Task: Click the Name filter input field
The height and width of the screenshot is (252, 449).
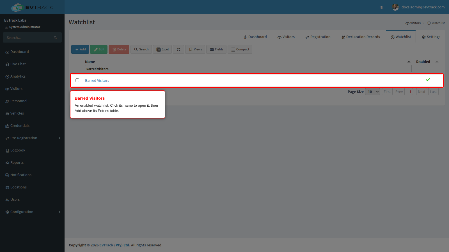Action: (x=248, y=69)
